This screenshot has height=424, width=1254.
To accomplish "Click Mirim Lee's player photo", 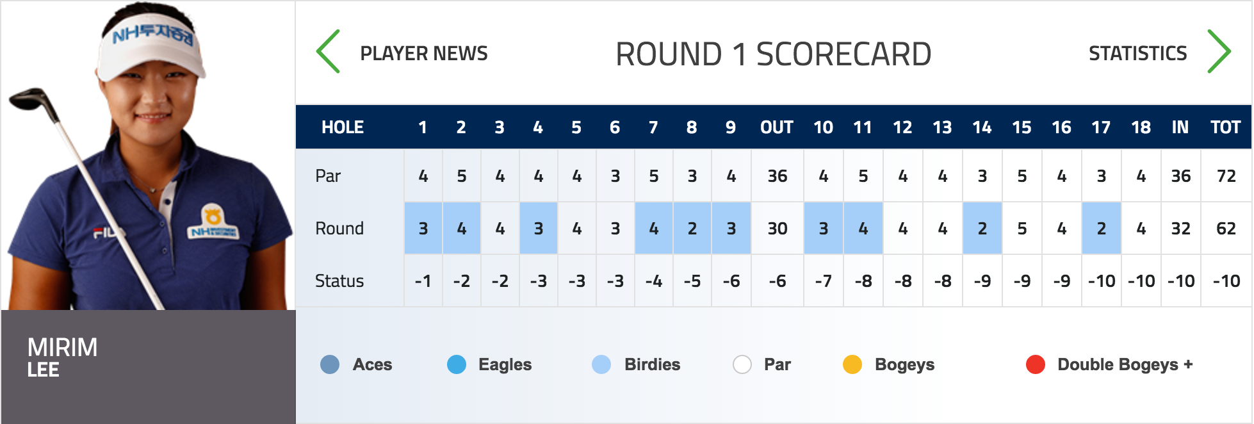I will coord(148,156).
